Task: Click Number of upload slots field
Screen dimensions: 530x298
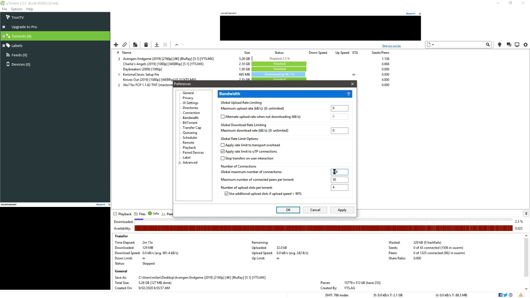Action: click(340, 187)
